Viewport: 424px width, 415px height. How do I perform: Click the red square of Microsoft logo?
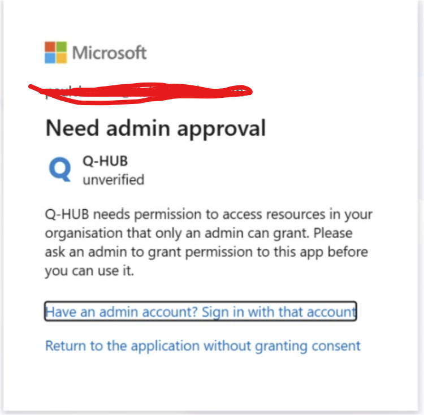click(x=50, y=47)
